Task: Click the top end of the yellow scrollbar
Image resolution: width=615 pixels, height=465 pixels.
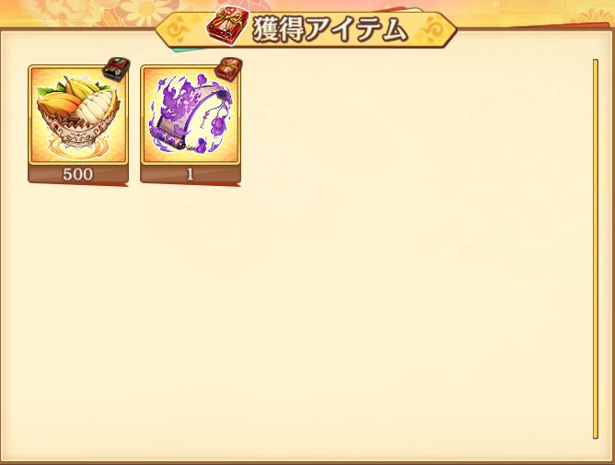Action: [596, 62]
